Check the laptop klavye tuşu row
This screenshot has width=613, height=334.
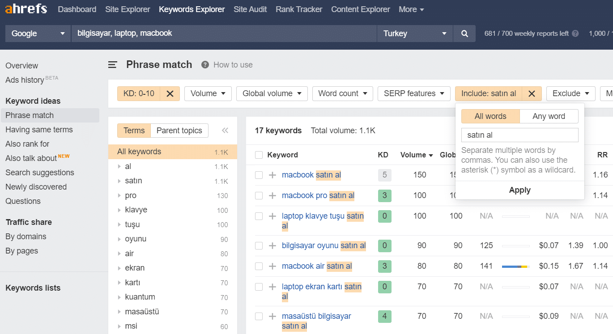259,216
